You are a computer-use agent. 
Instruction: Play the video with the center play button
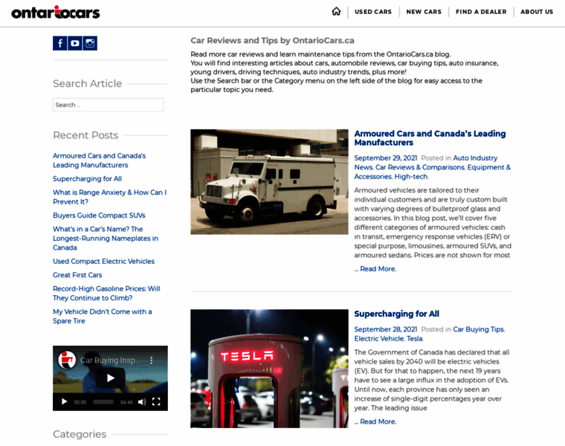[x=110, y=378]
